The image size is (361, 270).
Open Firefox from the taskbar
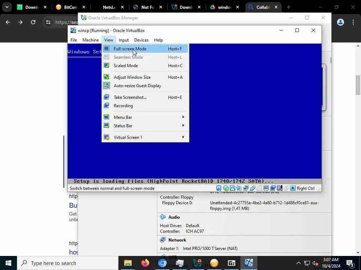click(x=145, y=263)
